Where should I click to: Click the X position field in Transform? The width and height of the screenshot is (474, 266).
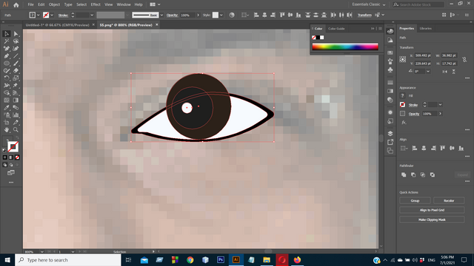[x=423, y=55]
